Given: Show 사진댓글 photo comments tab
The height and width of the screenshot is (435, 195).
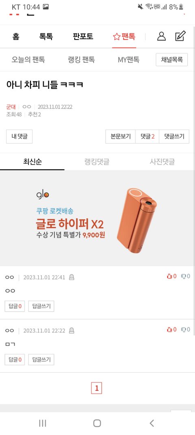Looking at the screenshot, I should (x=162, y=162).
